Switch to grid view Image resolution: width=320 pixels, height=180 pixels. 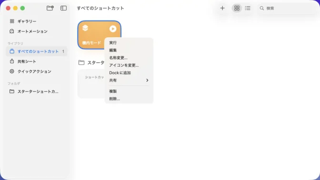(x=237, y=8)
